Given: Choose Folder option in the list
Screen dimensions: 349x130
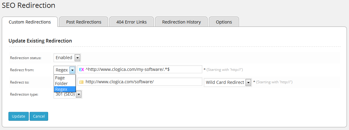Looking at the screenshot, I should click(x=61, y=84).
